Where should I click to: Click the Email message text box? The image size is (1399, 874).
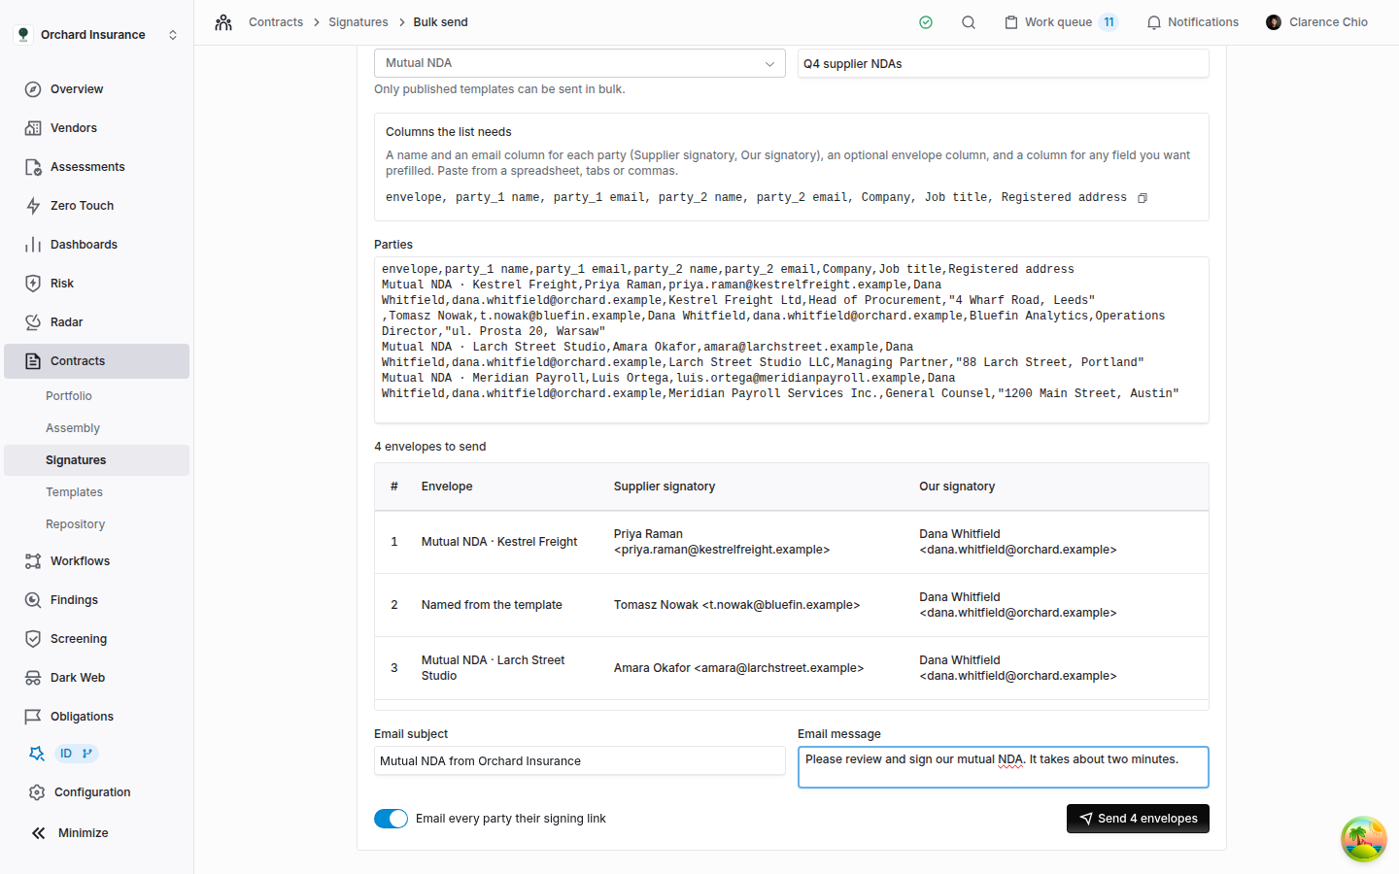click(1004, 767)
